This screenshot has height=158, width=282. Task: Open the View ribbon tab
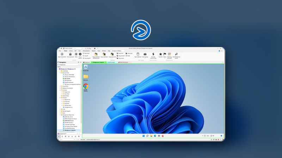pos(80,51)
